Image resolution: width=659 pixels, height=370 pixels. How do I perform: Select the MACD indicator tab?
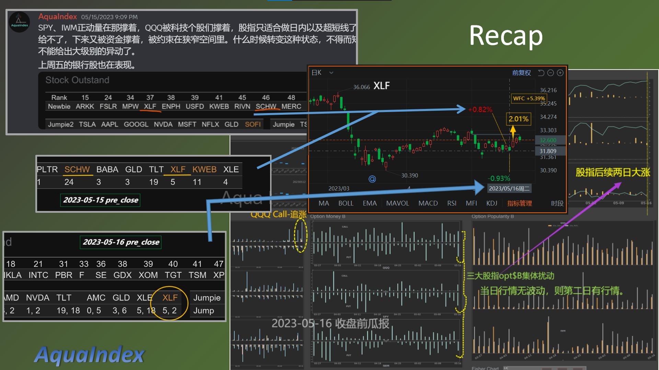(428, 203)
